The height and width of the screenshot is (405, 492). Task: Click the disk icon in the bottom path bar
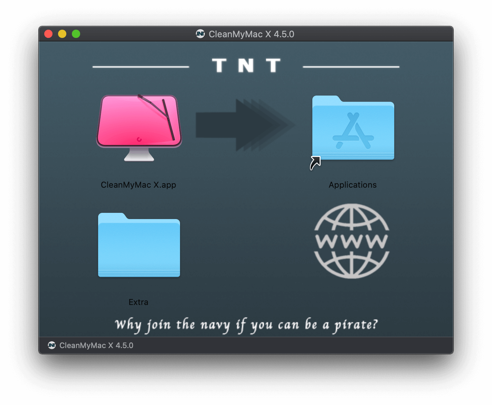point(52,345)
